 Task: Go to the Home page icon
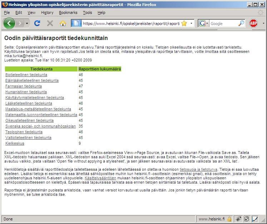click(63, 23)
